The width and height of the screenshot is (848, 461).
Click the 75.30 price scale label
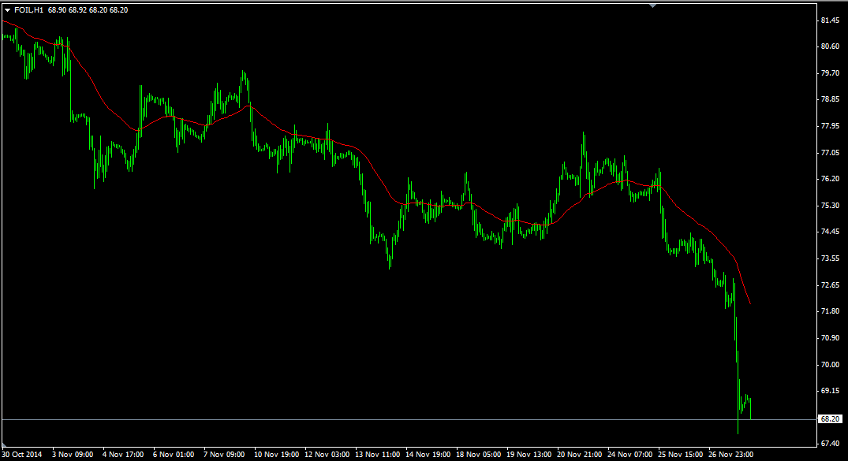tap(830, 206)
